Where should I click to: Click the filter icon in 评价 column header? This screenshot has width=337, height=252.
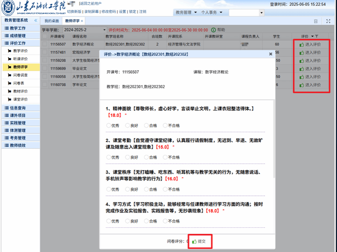point(317,36)
